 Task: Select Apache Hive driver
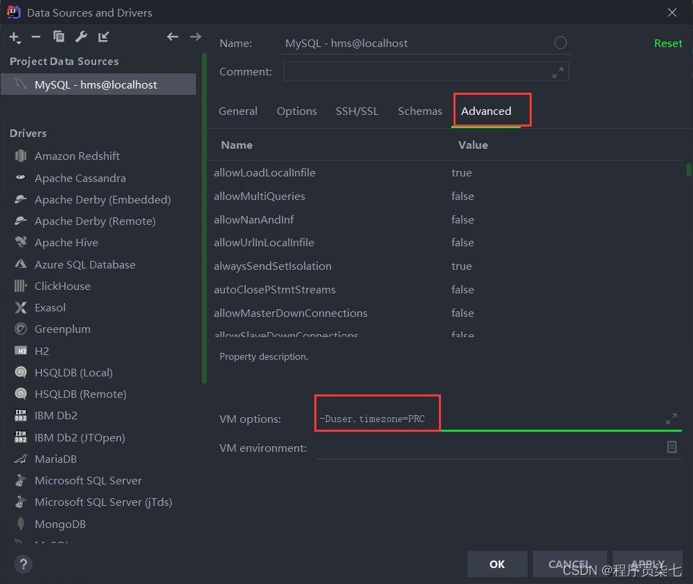pos(66,242)
